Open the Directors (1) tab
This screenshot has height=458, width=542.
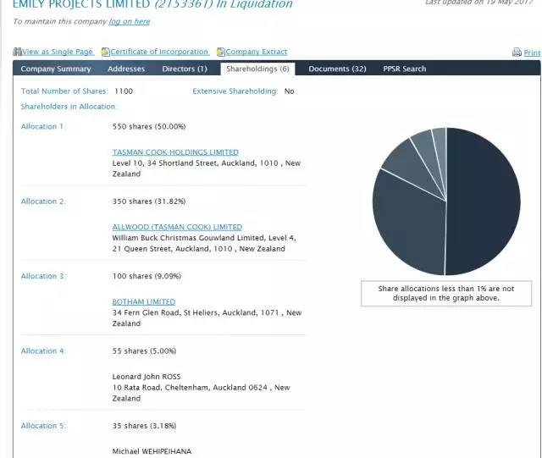[x=185, y=69]
